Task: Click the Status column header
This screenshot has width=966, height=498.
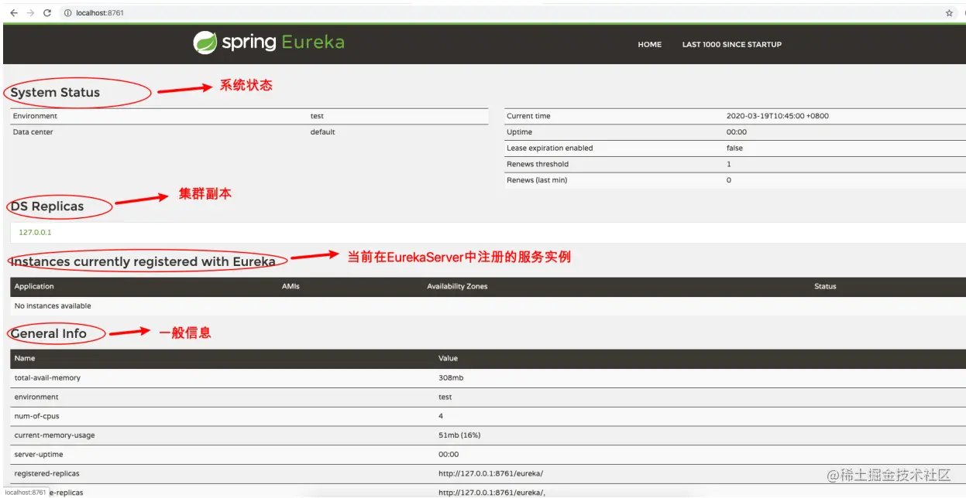Action: [x=825, y=287]
